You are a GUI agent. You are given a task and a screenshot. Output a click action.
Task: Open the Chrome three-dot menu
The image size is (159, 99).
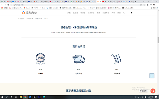(157, 5)
